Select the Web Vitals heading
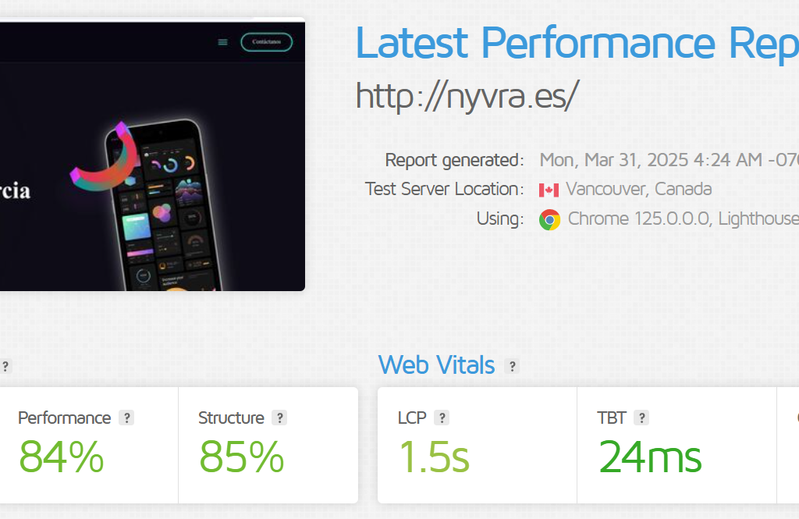The width and height of the screenshot is (799, 519). click(436, 365)
